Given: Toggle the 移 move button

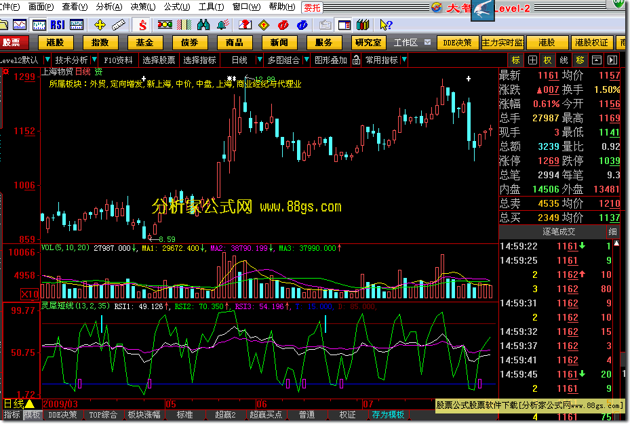Looking at the screenshot, I should click(x=580, y=60).
